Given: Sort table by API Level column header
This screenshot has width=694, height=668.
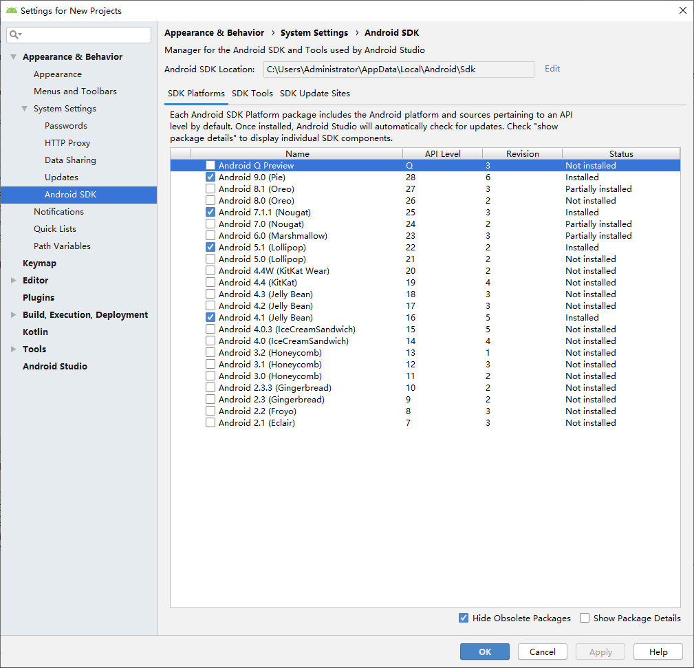Looking at the screenshot, I should pyautogui.click(x=442, y=153).
